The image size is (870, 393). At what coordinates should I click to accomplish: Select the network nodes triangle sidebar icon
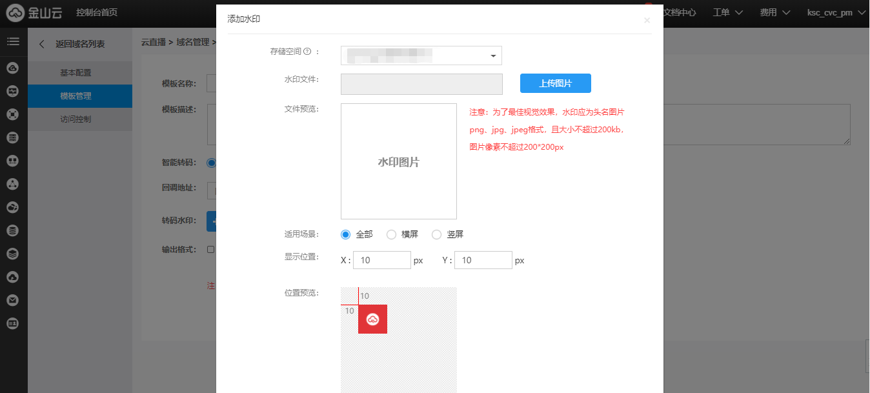[12, 184]
